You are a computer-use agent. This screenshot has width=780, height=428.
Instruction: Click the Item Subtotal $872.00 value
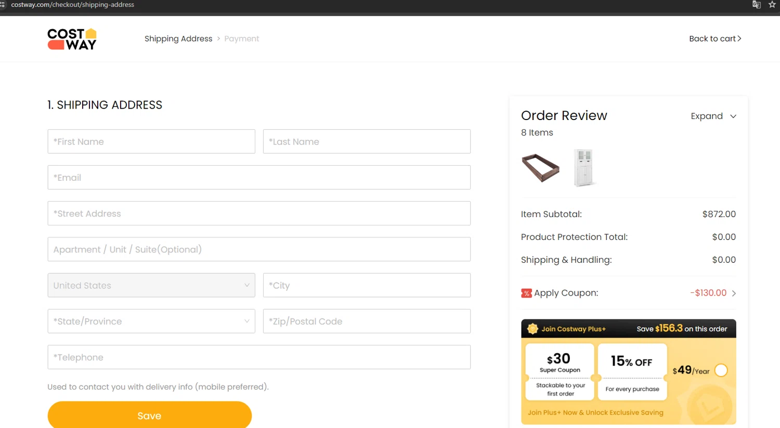point(719,214)
